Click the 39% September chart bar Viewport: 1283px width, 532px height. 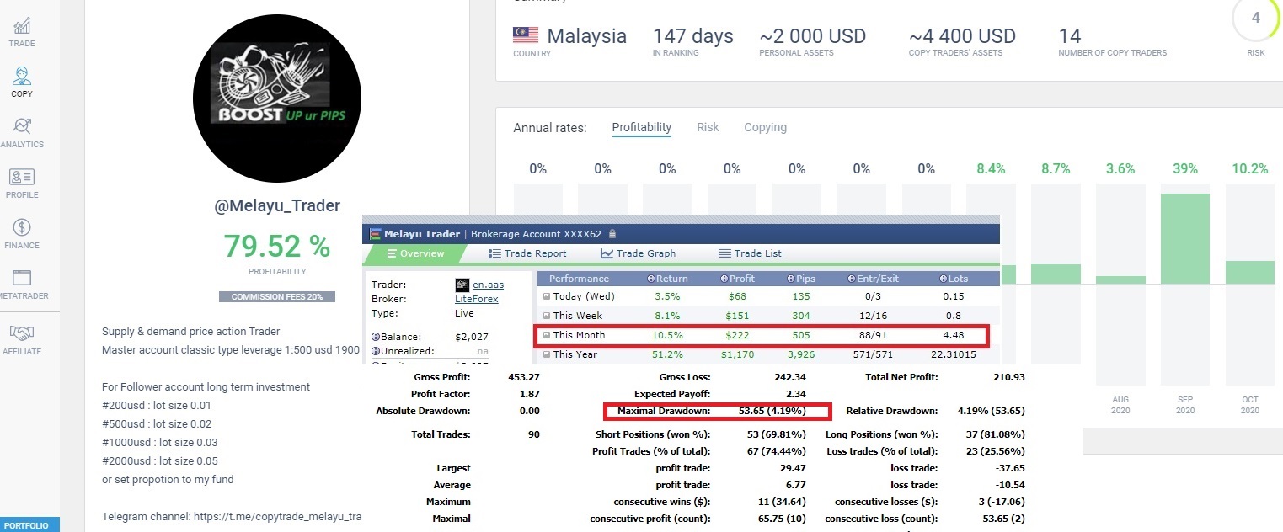[x=1184, y=238]
